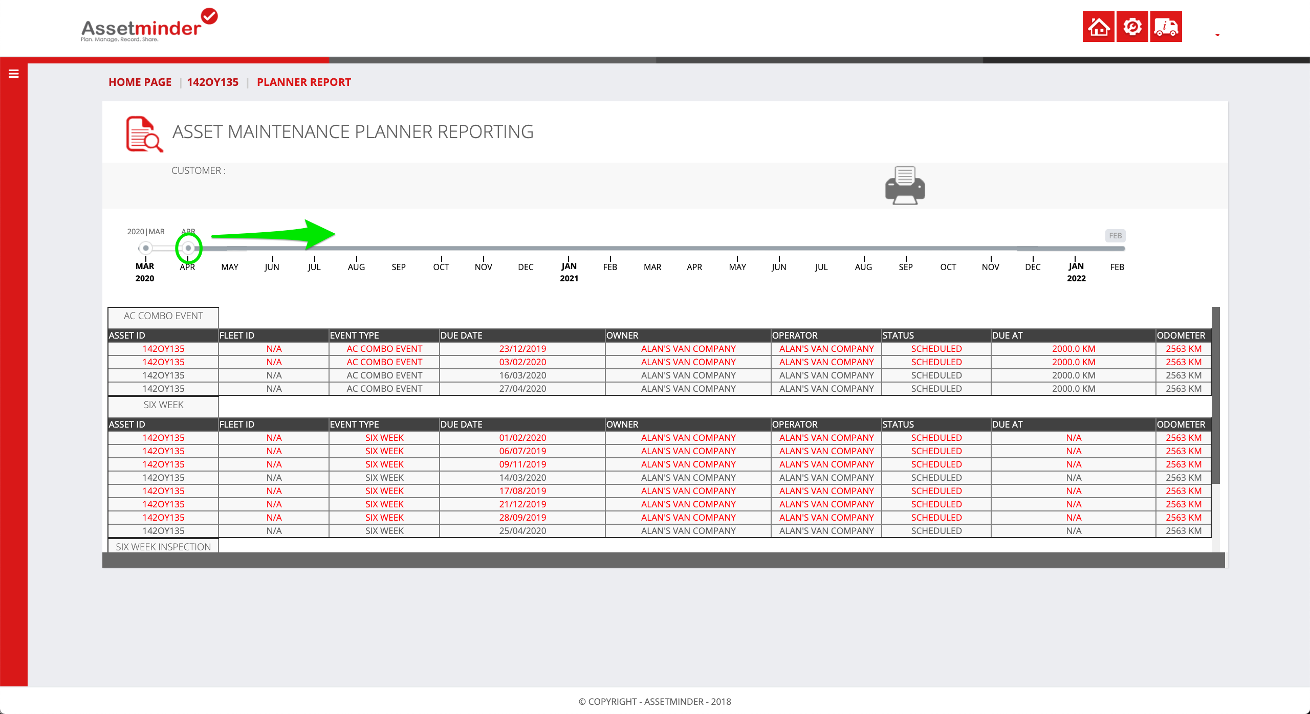Image resolution: width=1310 pixels, height=714 pixels.
Task: Click the CUSTOMER : label
Action: [199, 171]
